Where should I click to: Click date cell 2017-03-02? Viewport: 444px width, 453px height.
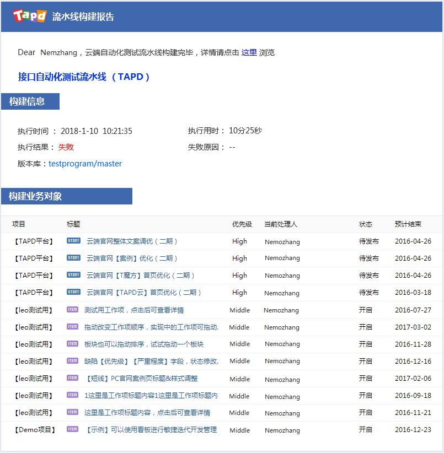tap(413, 327)
